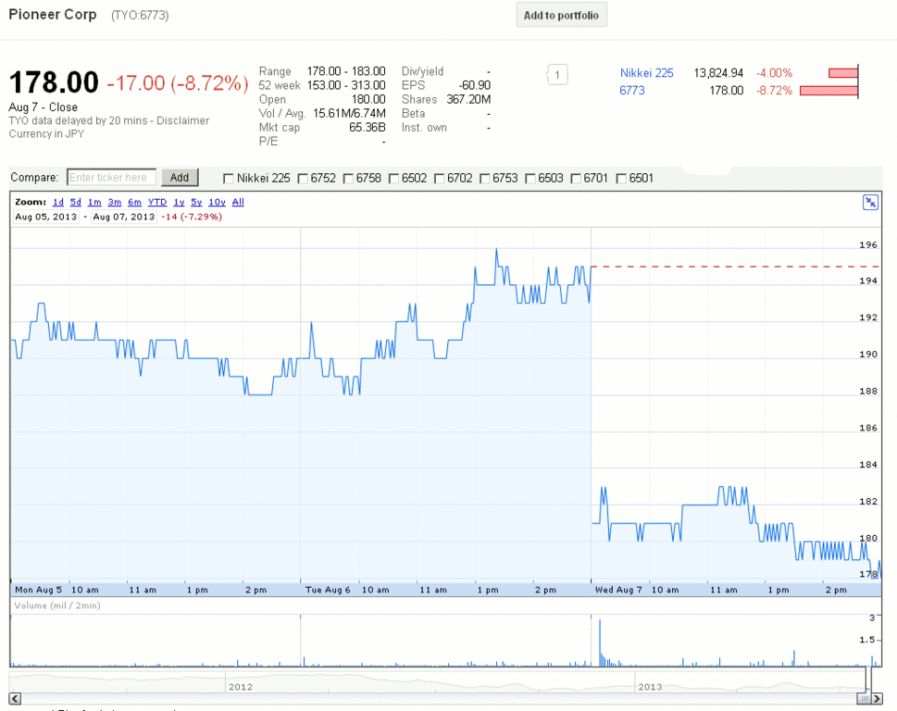Click the Vol / Avg. value 15.61M/6.74M
Image resolution: width=897 pixels, height=711 pixels.
coord(349,113)
